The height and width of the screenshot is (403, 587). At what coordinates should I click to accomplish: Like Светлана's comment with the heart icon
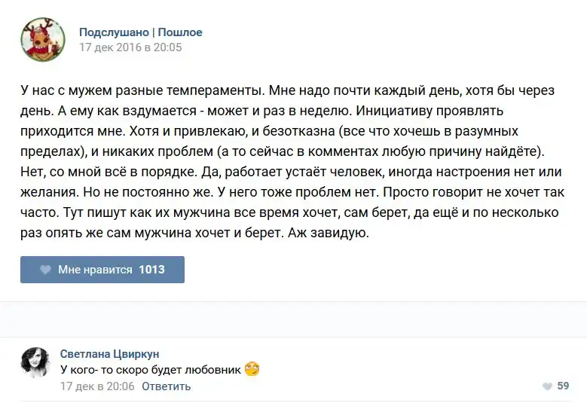(x=546, y=386)
